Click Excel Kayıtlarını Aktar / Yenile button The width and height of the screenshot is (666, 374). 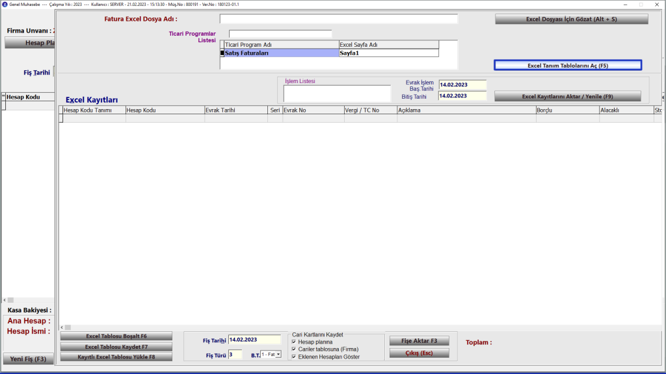[x=567, y=96]
